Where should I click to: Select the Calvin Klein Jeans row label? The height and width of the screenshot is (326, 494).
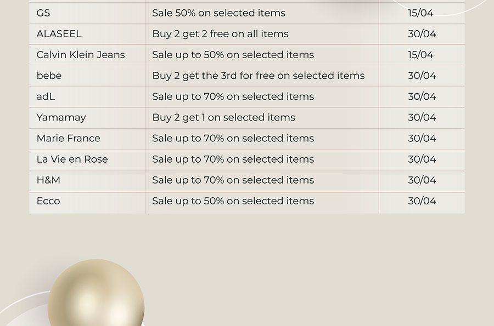click(81, 55)
